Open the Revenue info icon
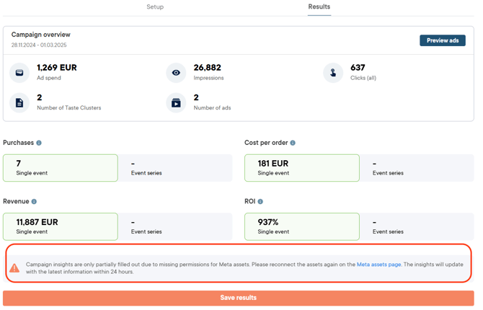Screen dimensions: 483x310 pos(34,202)
